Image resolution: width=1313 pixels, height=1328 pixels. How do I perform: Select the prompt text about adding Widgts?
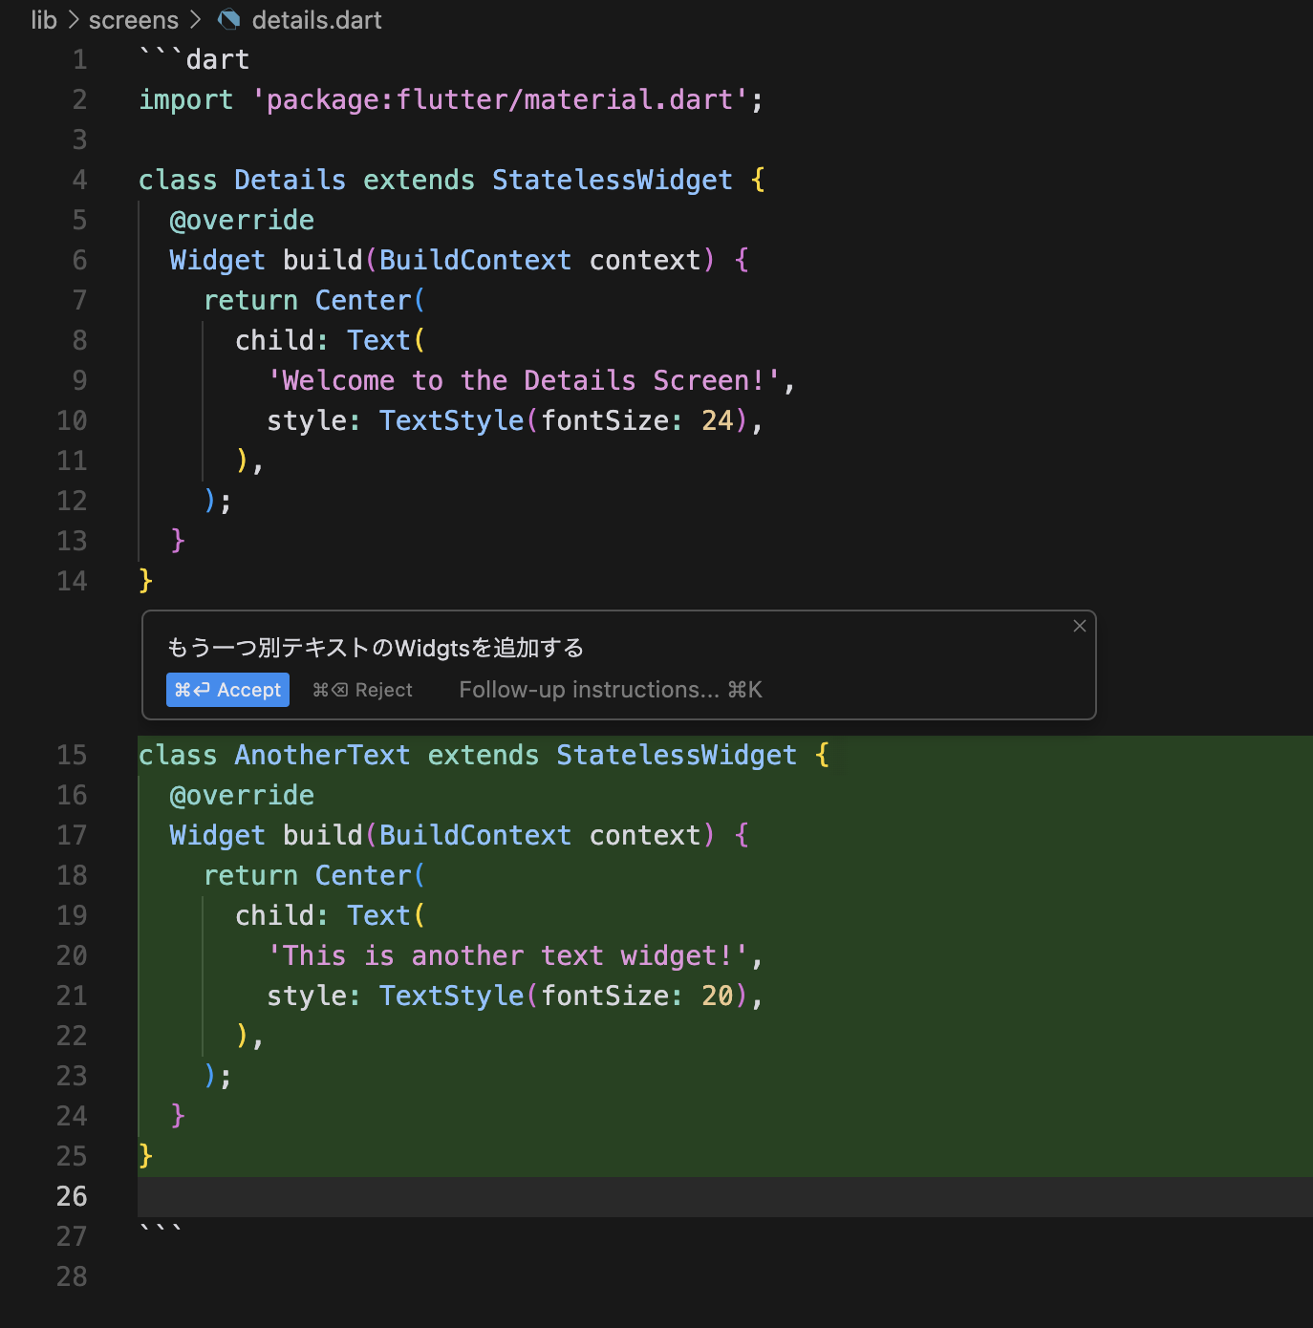pyautogui.click(x=376, y=648)
